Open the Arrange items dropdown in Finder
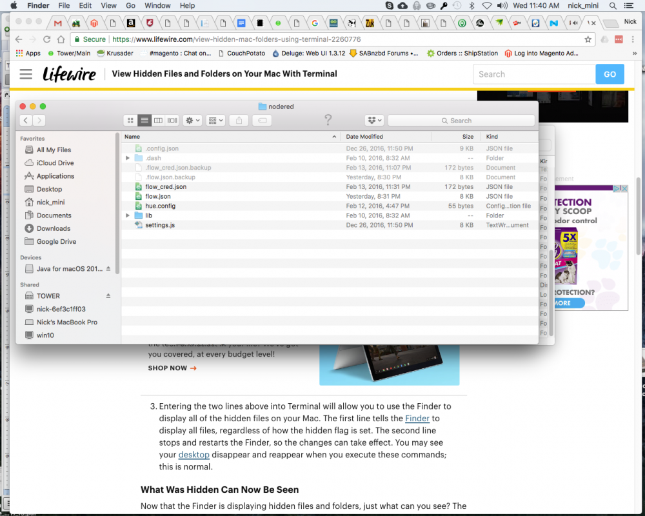 (x=215, y=121)
